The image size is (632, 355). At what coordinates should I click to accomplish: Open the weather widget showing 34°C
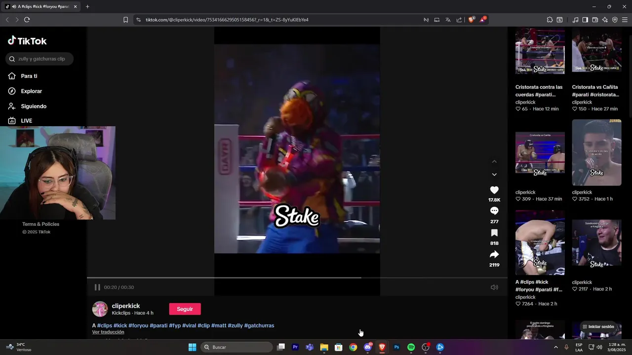click(18, 347)
